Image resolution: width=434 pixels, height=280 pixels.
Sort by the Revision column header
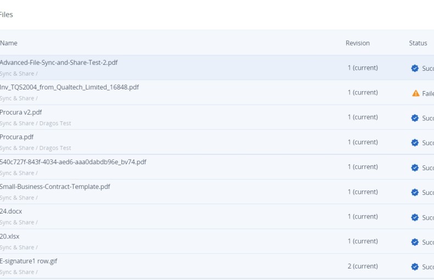[357, 43]
